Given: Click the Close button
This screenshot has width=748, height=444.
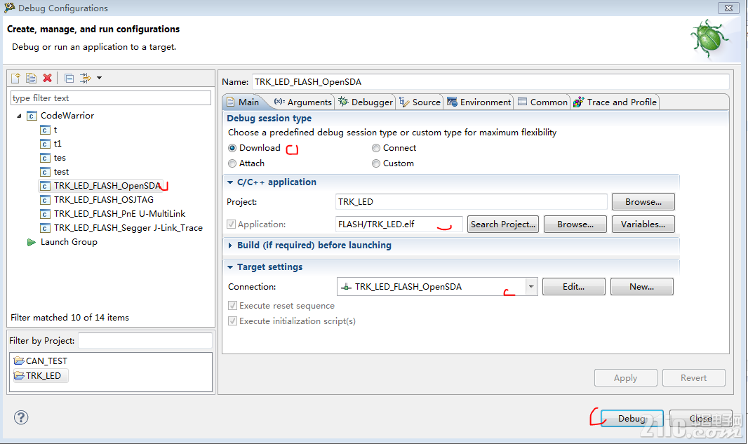Looking at the screenshot, I should click(700, 418).
